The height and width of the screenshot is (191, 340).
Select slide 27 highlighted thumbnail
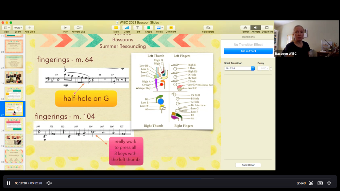pos(14,109)
